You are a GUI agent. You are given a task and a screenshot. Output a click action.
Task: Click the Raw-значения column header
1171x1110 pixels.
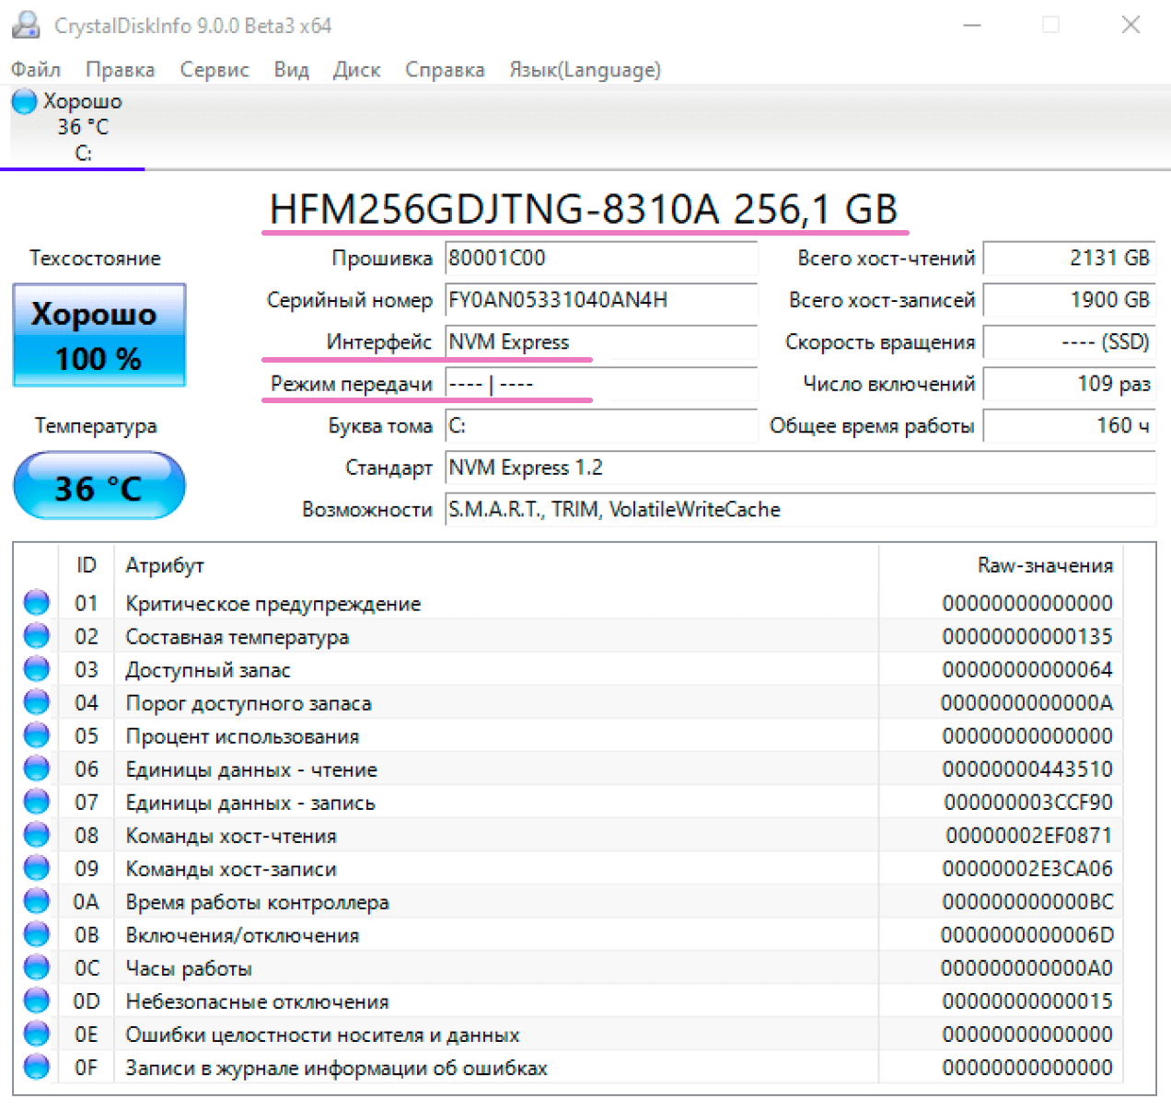tap(1044, 565)
